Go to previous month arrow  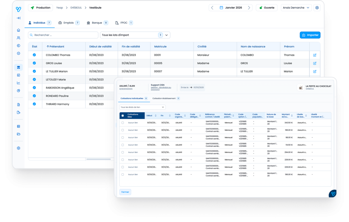212,7
